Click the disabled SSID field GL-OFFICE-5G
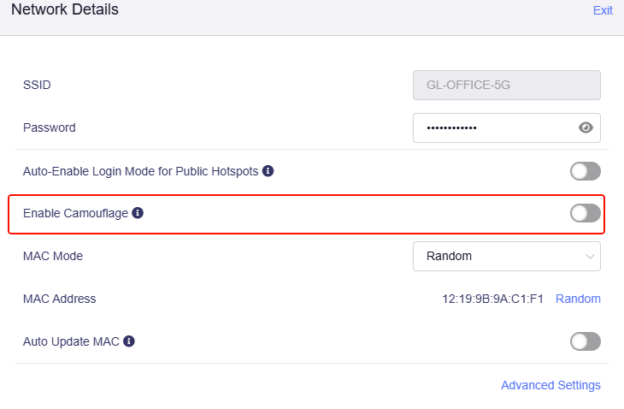Screen dimensions: 624x409 coord(507,86)
